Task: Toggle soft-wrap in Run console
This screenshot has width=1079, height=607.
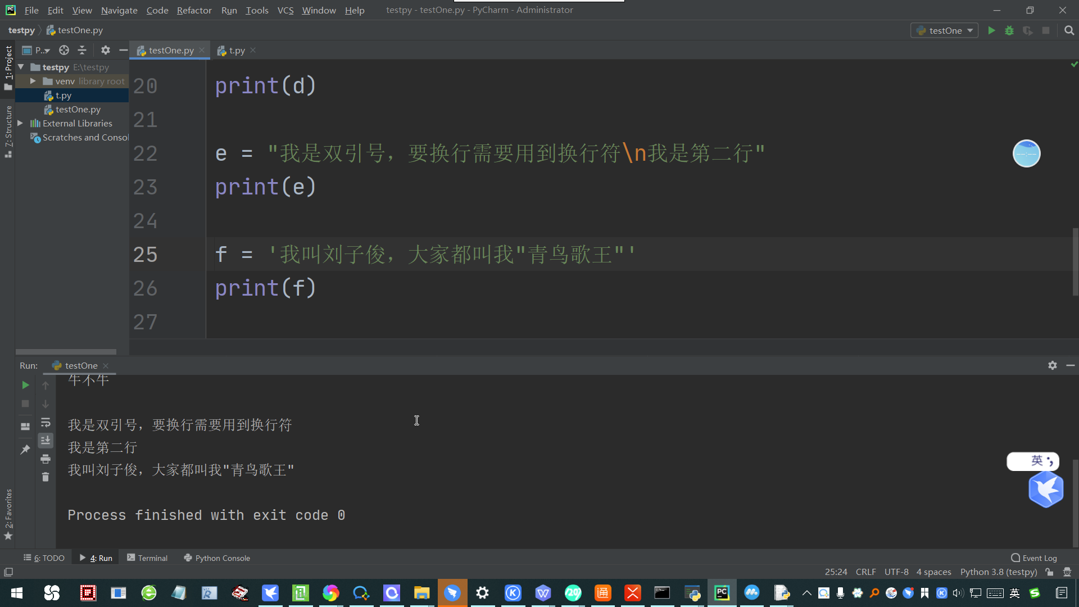Action: (x=46, y=422)
